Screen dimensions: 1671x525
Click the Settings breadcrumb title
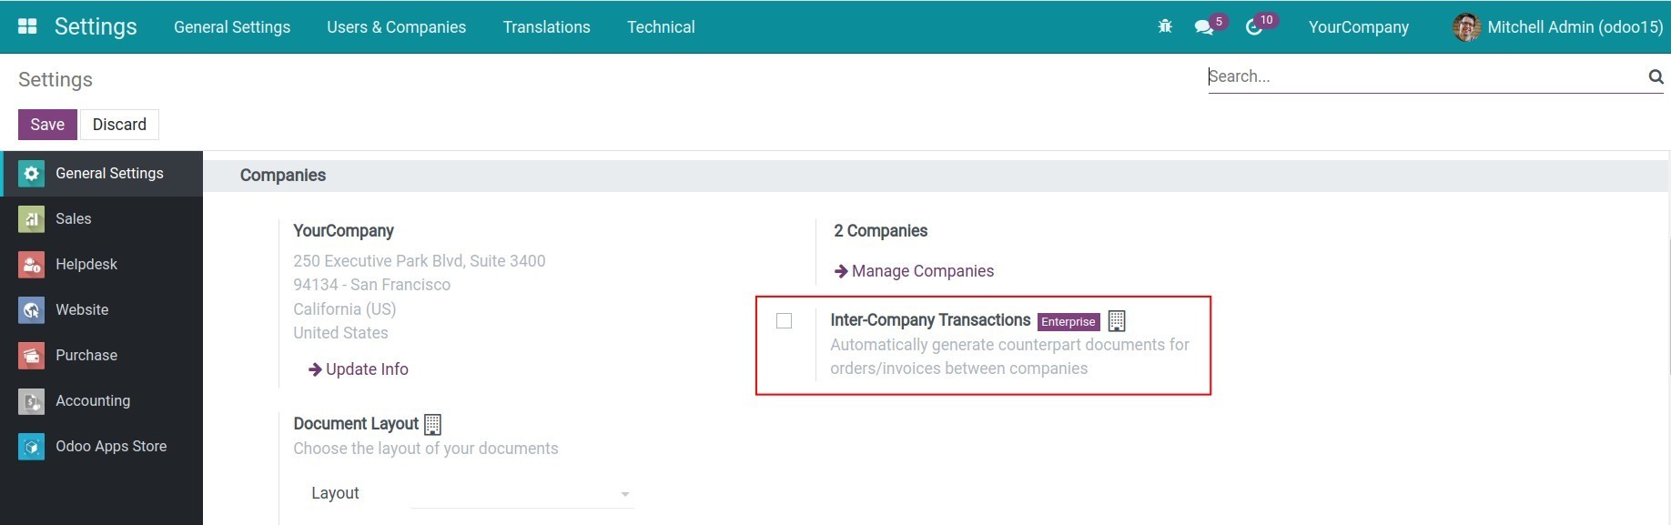click(x=56, y=80)
